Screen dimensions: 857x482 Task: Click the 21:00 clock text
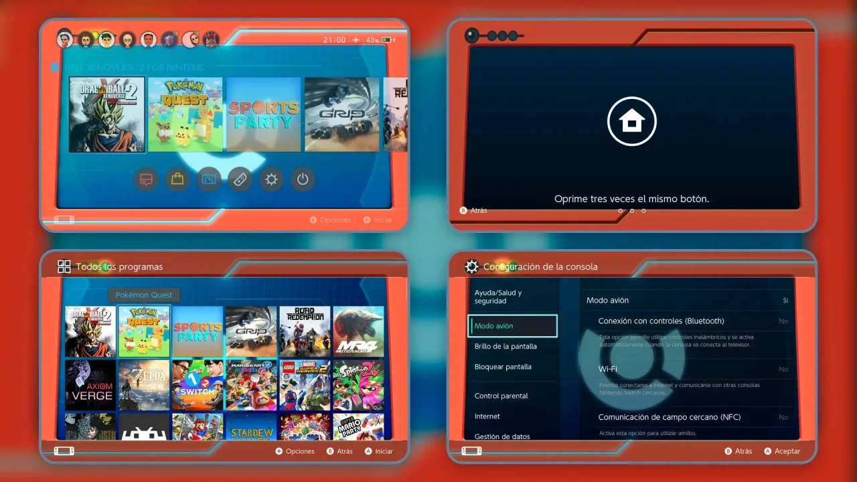335,40
